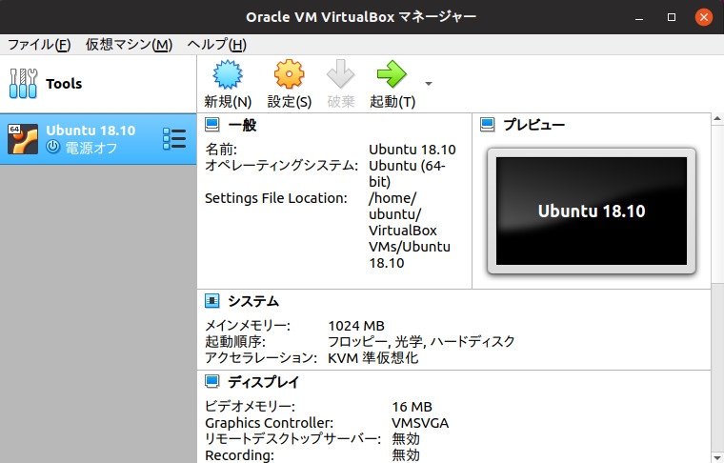Screen dimensions: 724x463
Task: Select the Ubuntu 18.10 name in VM list
Action: click(90, 131)
